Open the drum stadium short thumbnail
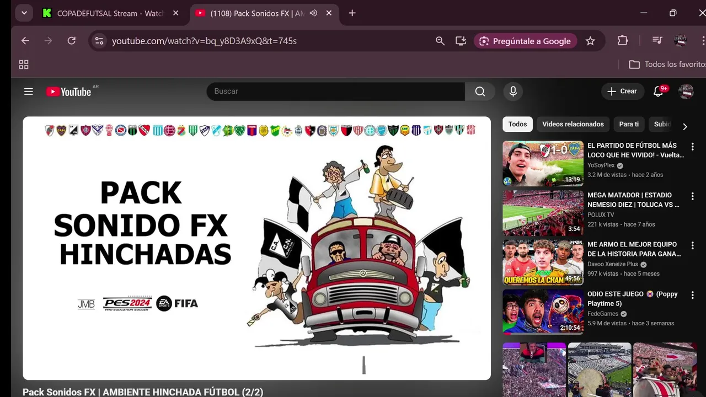Viewport: 706px width, 397px height. [600, 369]
